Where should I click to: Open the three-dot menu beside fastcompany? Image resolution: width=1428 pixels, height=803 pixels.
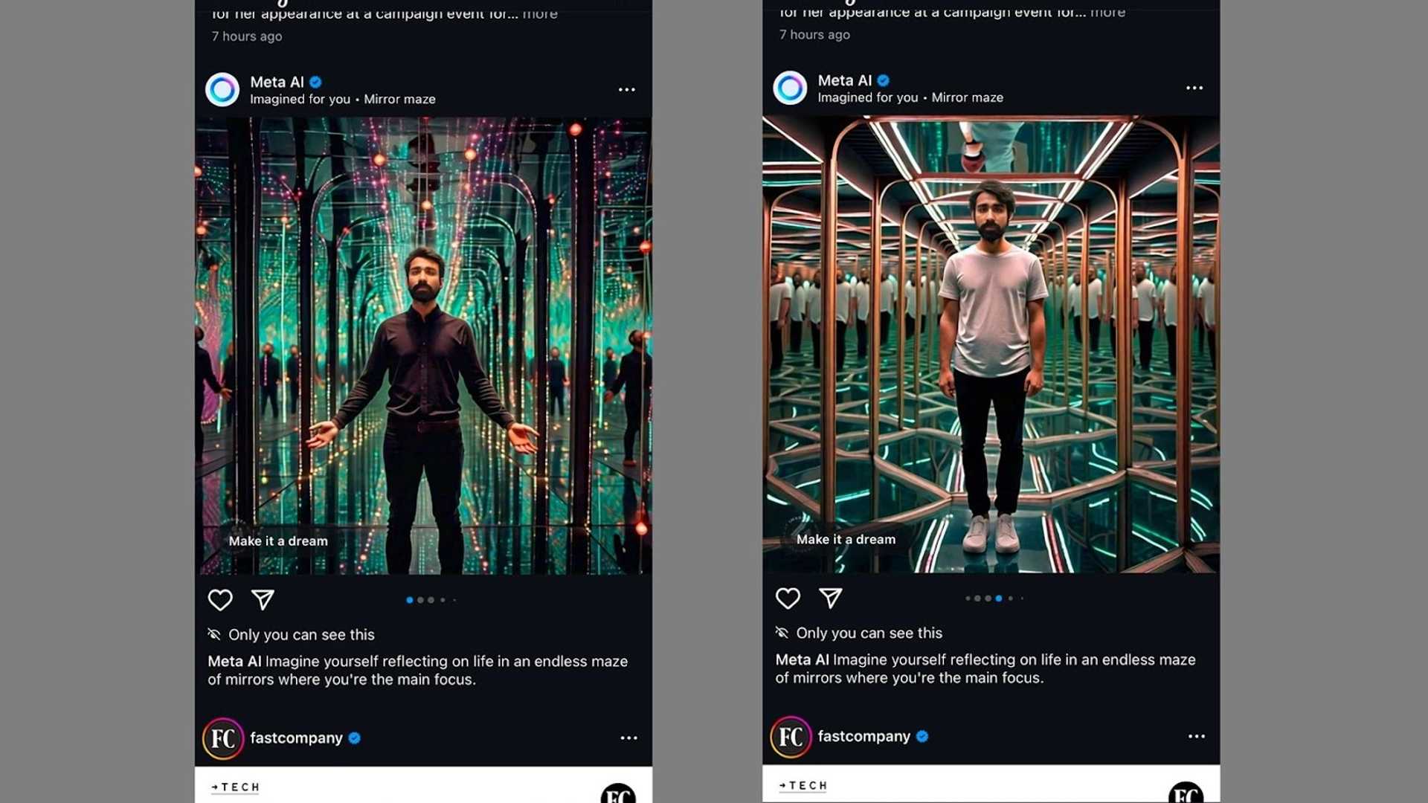pos(629,737)
